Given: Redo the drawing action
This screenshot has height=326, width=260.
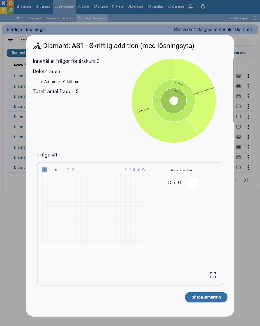Looking at the screenshot, I should (x=130, y=170).
